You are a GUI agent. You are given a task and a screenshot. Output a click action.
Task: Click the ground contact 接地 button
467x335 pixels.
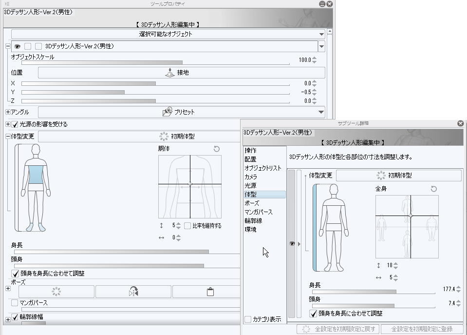[181, 73]
